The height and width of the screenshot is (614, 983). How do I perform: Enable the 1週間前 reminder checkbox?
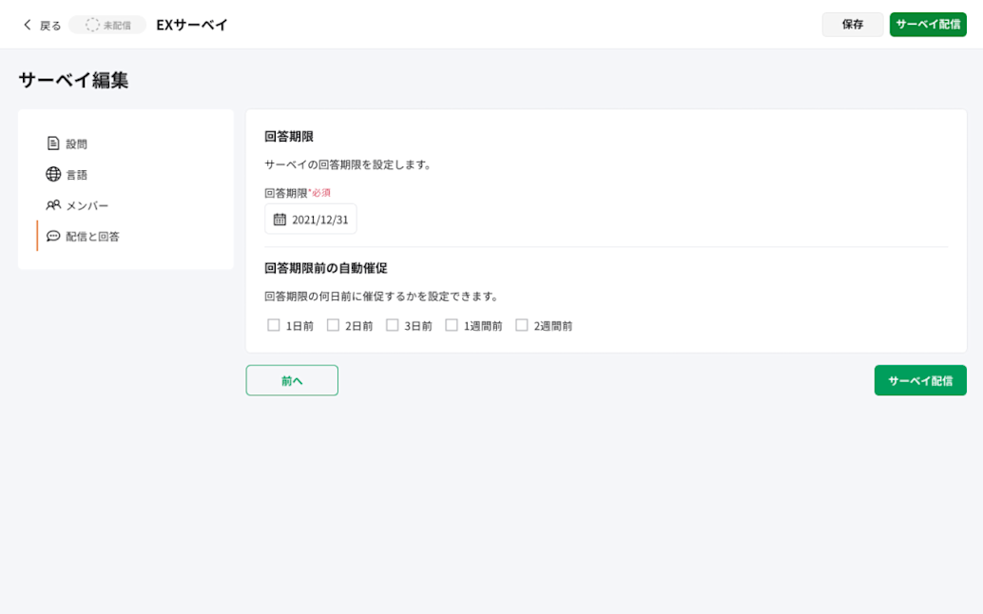[x=451, y=324]
